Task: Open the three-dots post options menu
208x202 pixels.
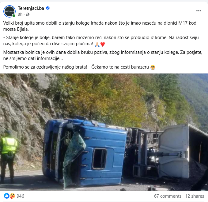Action: [x=199, y=11]
